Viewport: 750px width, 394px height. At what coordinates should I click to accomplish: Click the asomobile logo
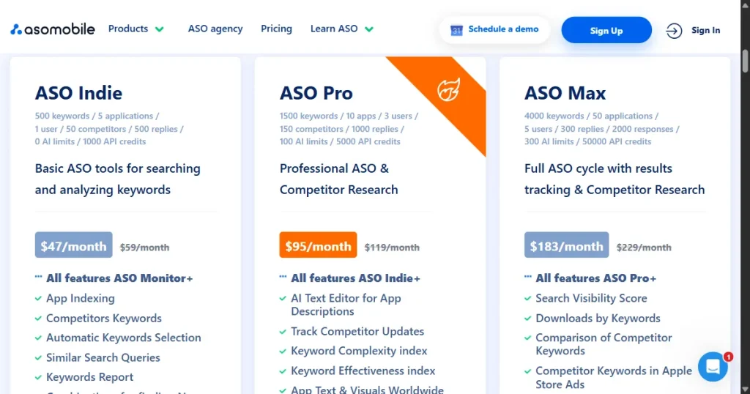(53, 29)
